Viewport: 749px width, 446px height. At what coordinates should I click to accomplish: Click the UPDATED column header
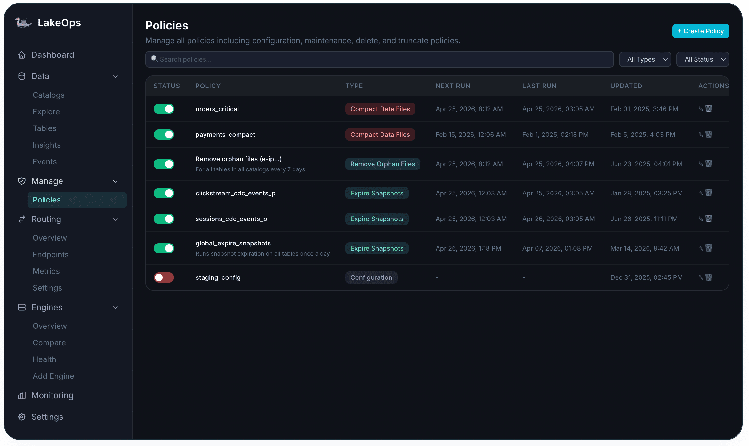pyautogui.click(x=626, y=86)
